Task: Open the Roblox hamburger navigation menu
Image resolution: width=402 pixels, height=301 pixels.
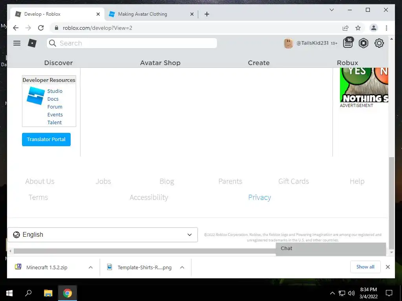Action: (17, 43)
